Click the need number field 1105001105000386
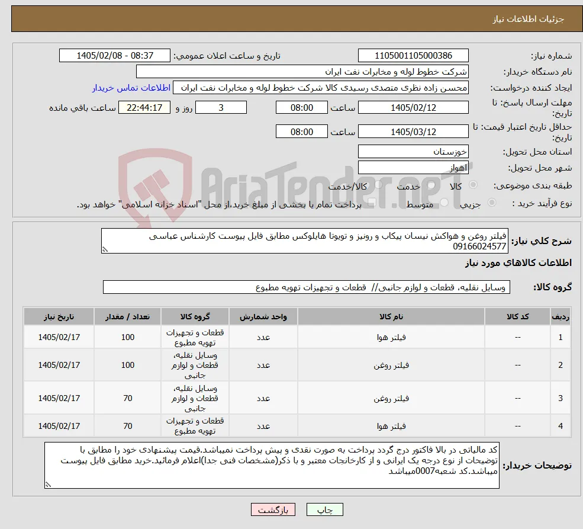 [413, 56]
